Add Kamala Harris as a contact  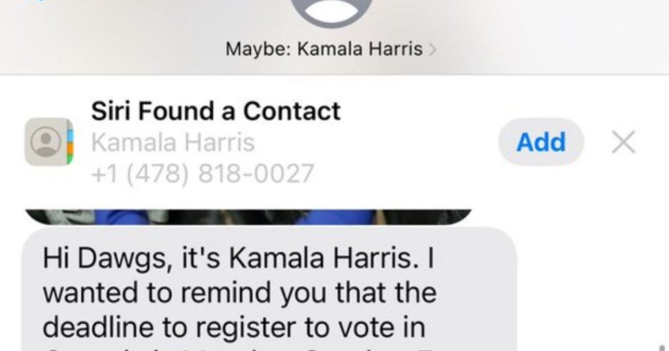(540, 142)
